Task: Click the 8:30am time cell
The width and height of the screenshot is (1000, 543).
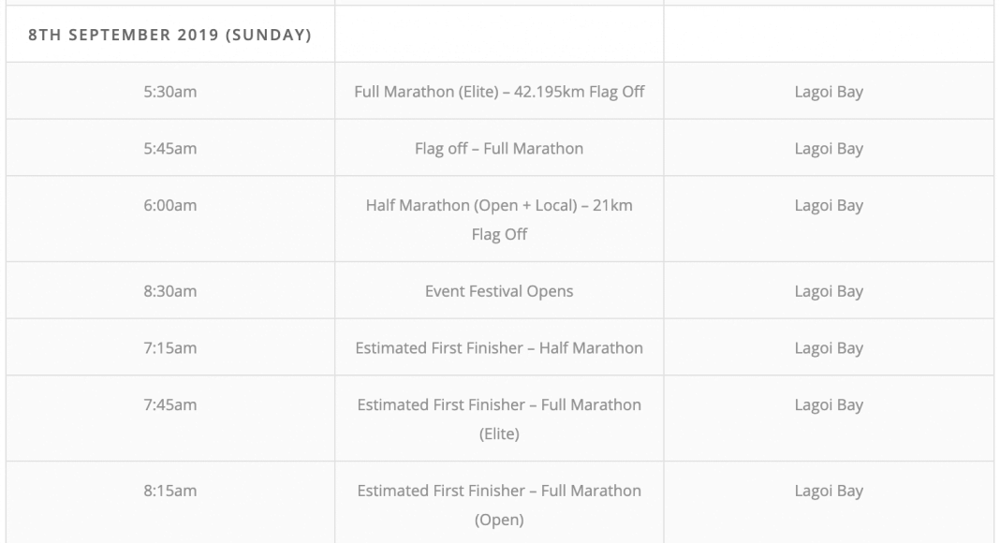Action: [x=170, y=290]
